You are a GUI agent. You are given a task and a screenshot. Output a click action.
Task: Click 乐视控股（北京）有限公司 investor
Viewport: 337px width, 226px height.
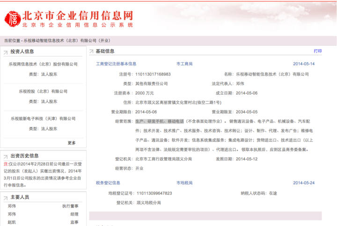43,91
